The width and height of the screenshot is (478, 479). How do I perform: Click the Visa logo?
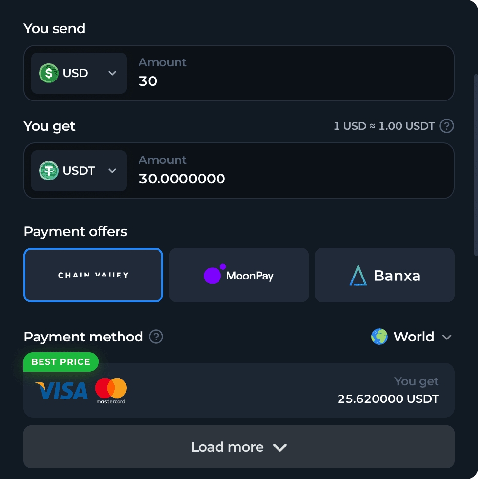pos(61,390)
